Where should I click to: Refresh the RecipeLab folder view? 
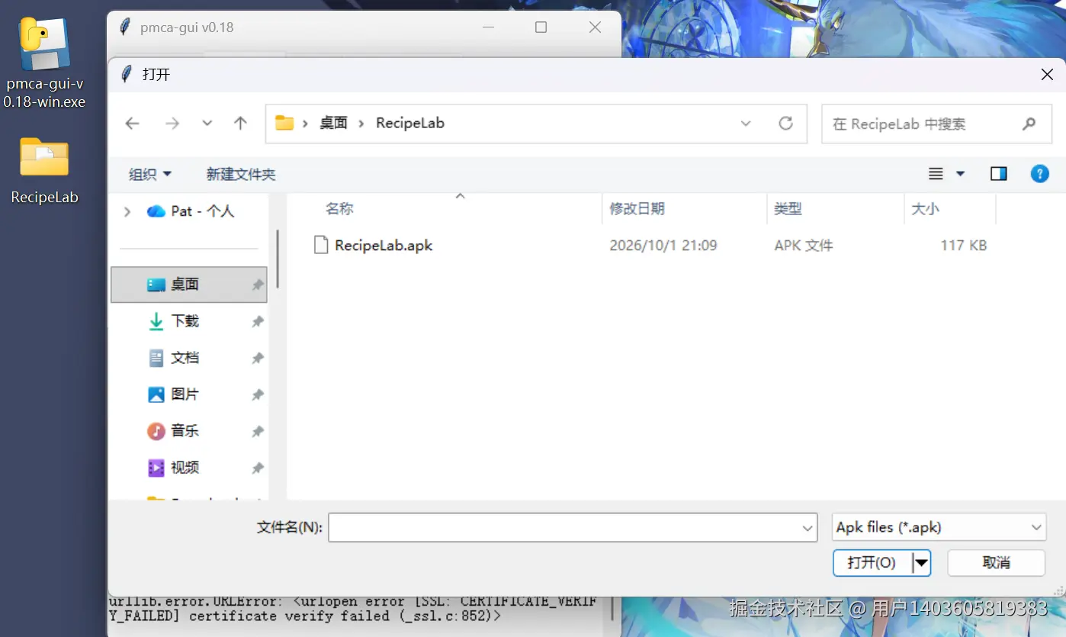point(785,124)
